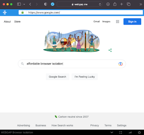Click the WEBGAP Browser Isolation label
The width and height of the screenshot is (144, 135).
[17, 132]
